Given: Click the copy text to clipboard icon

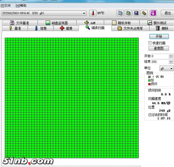Looking at the screenshot, I should pyautogui.click(x=120, y=13).
